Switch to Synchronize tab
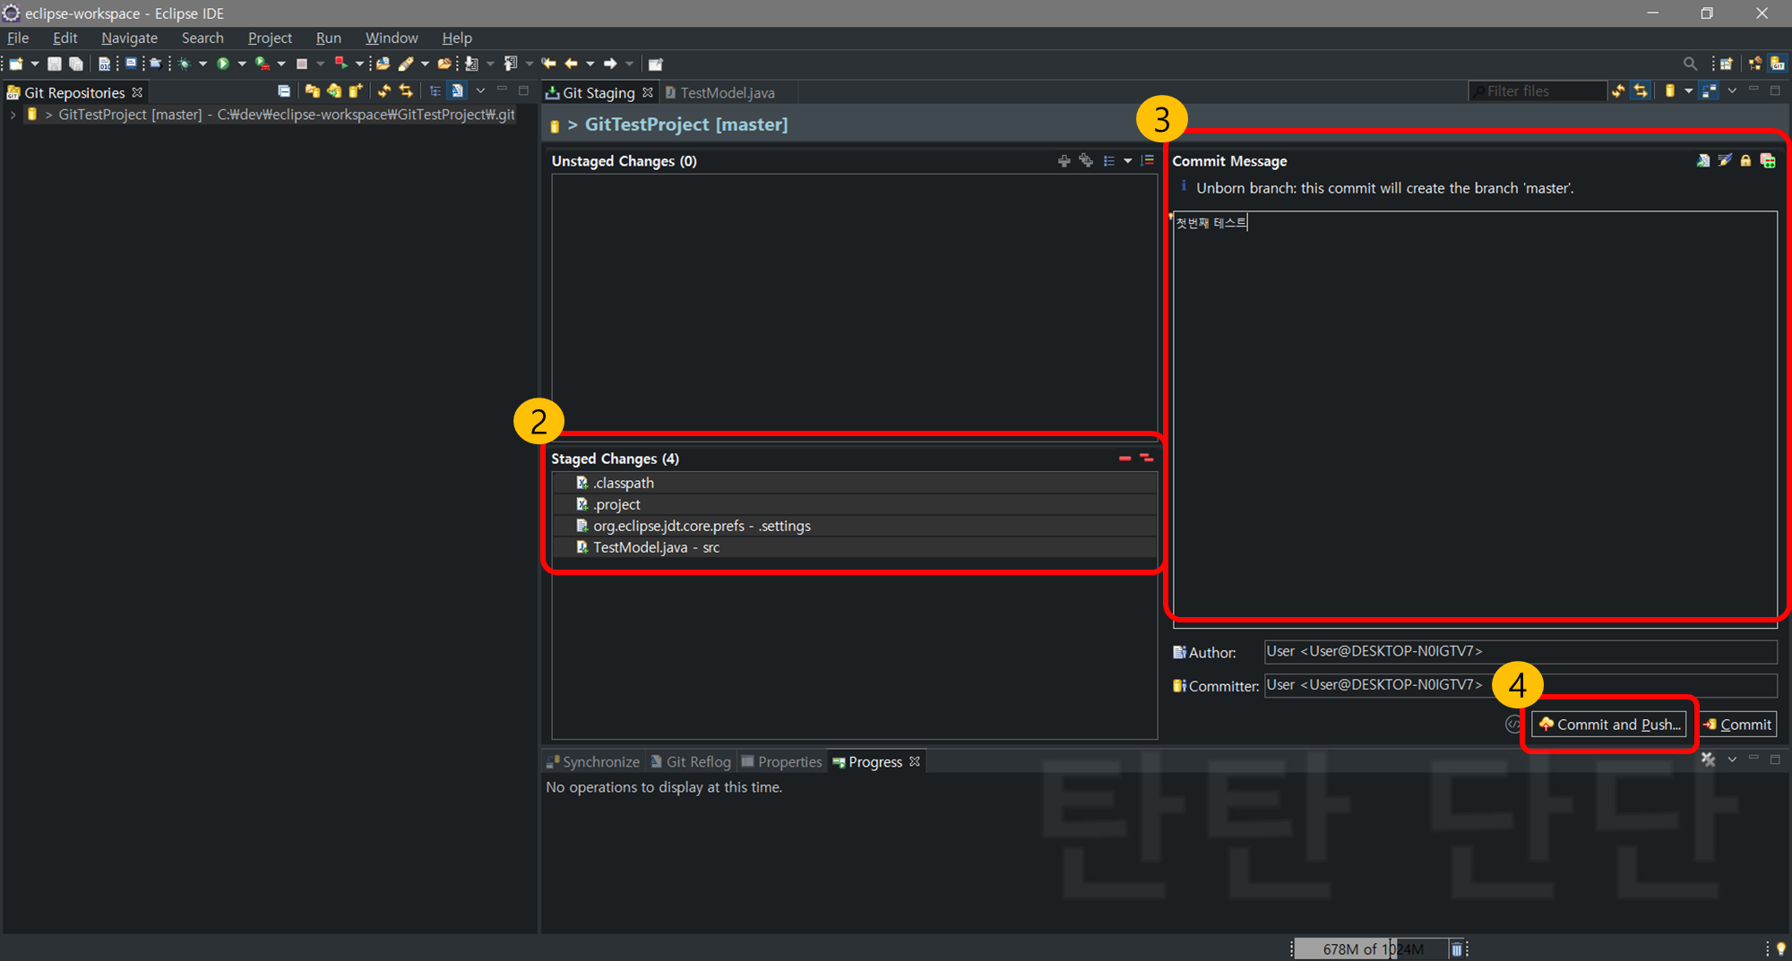This screenshot has height=961, width=1792. 593,761
